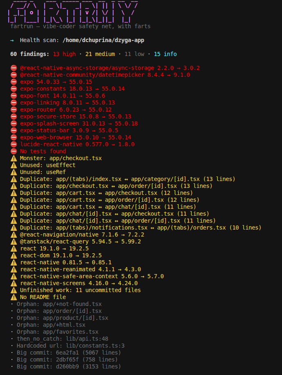Viewport: 282px width, 375px height.
Task: Click 'Big commit: d260bb9 (3153 lines)'
Action: 69,366
